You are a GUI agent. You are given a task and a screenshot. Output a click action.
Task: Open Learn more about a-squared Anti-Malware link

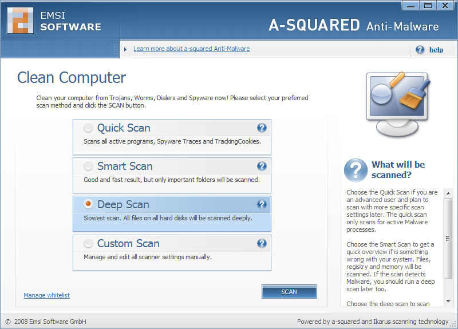click(x=191, y=49)
